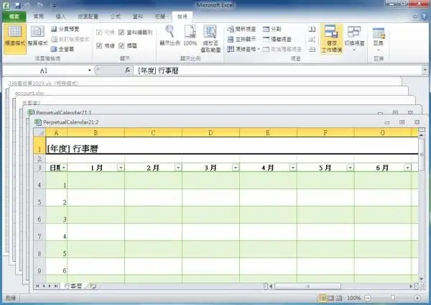Open the File (檔案) tab
This screenshot has width=431, height=305.
tap(14, 17)
